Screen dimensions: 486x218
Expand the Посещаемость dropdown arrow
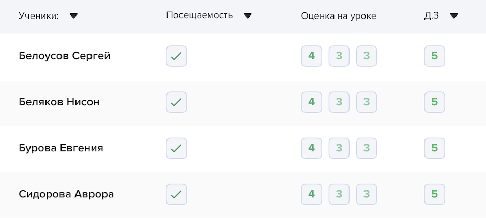click(x=248, y=15)
